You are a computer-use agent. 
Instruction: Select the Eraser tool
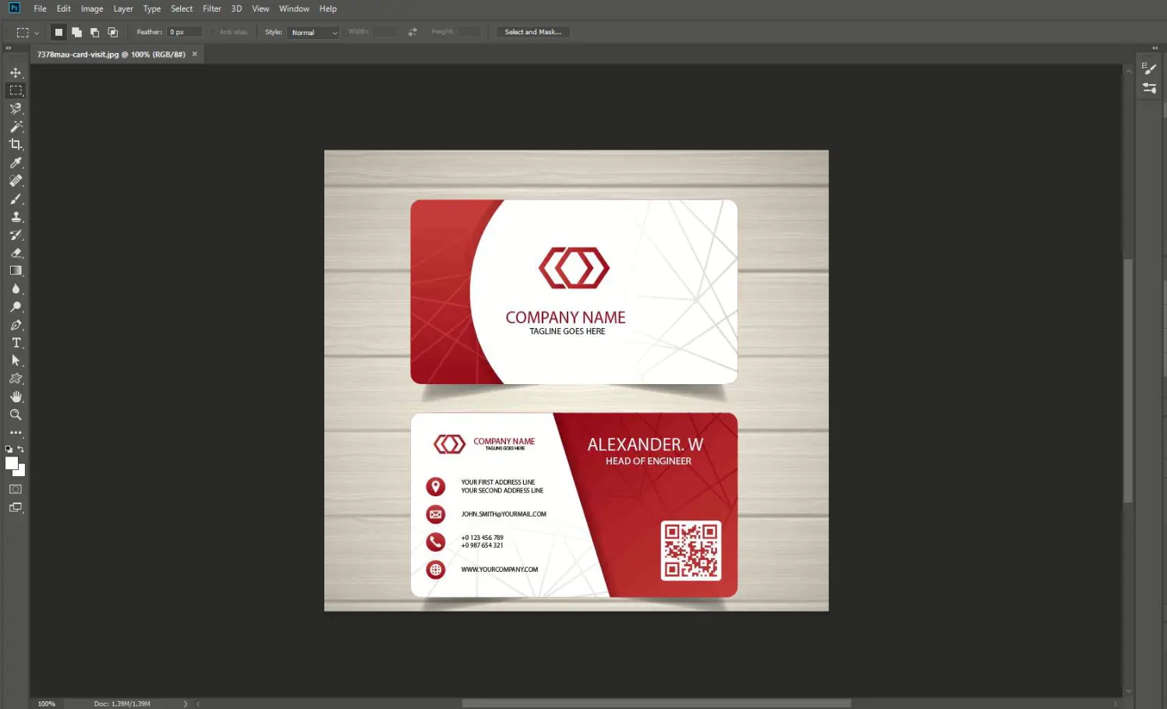(x=16, y=252)
